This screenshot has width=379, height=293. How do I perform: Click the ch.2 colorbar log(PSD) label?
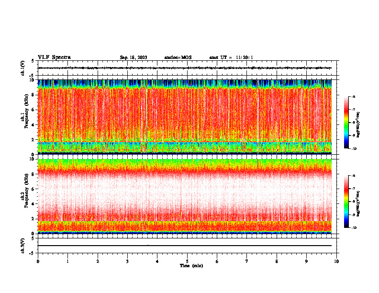[358, 203]
